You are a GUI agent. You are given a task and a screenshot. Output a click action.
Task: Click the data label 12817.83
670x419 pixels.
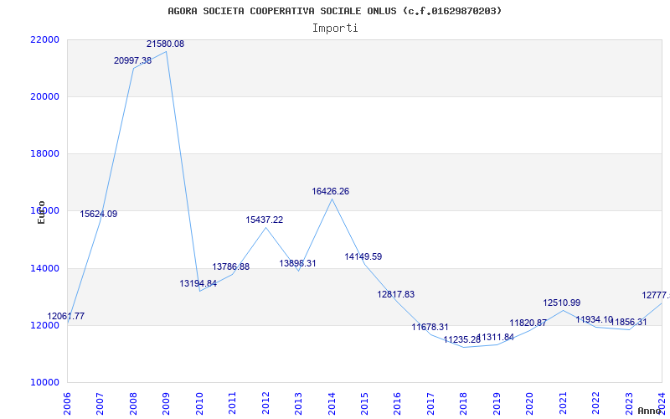point(395,295)
